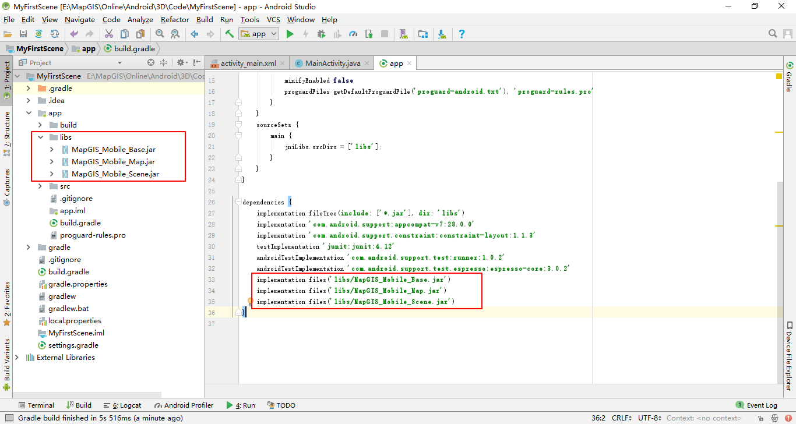Open the Build menu
796x424 pixels.
pyautogui.click(x=205, y=19)
